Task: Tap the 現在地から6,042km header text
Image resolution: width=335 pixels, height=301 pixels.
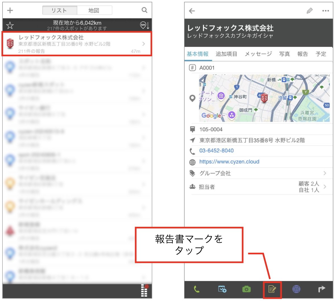Action: pos(77,23)
